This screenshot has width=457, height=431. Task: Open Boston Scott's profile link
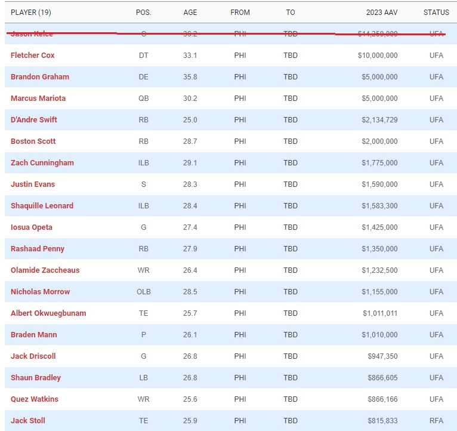[33, 141]
